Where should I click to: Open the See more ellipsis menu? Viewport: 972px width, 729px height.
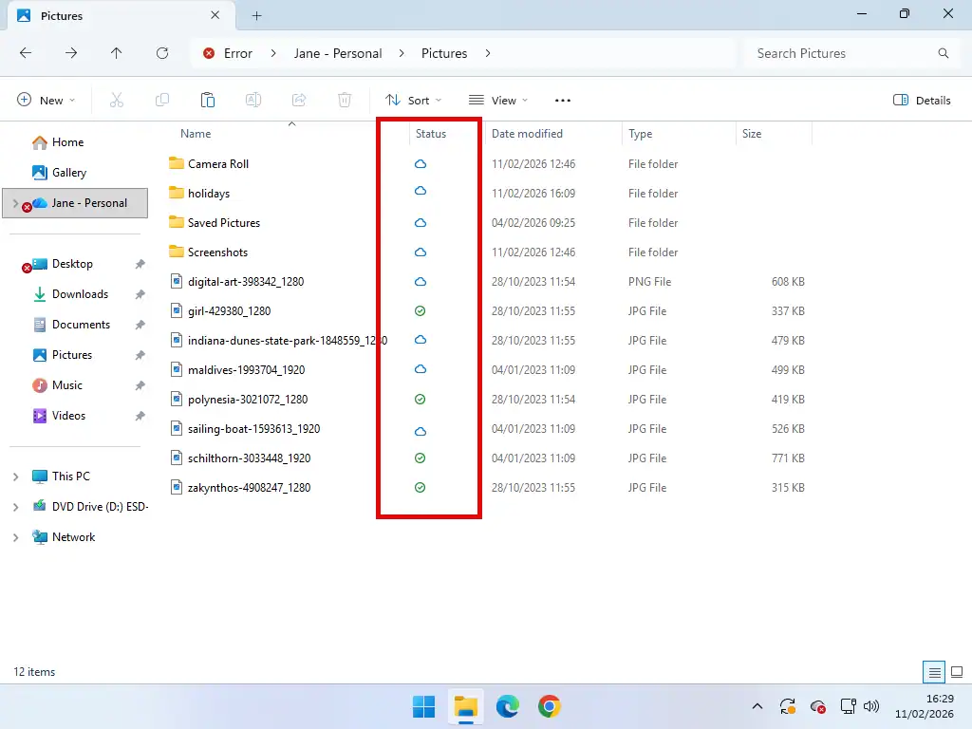(x=562, y=100)
